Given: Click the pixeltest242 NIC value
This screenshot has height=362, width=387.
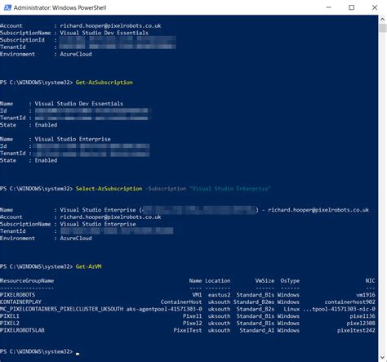Looking at the screenshot, I should [x=356, y=330].
